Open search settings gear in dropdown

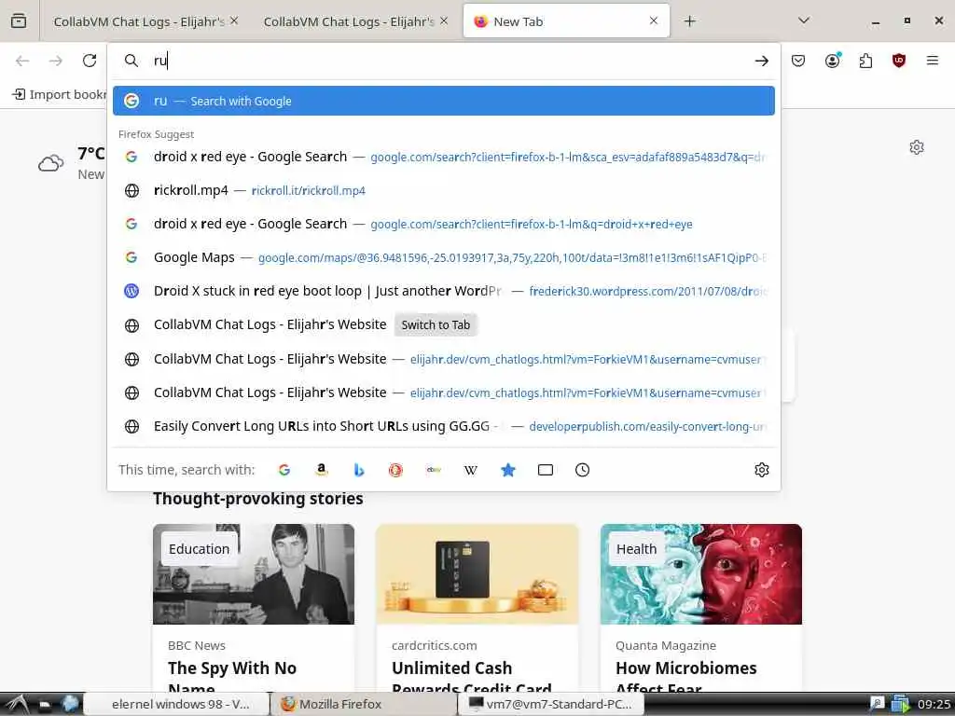tap(761, 470)
